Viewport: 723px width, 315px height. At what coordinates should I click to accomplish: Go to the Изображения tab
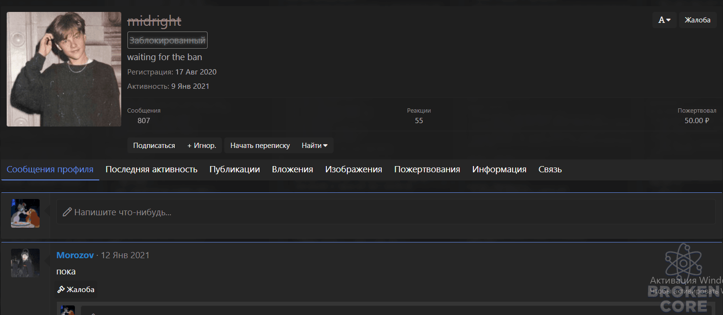(354, 169)
